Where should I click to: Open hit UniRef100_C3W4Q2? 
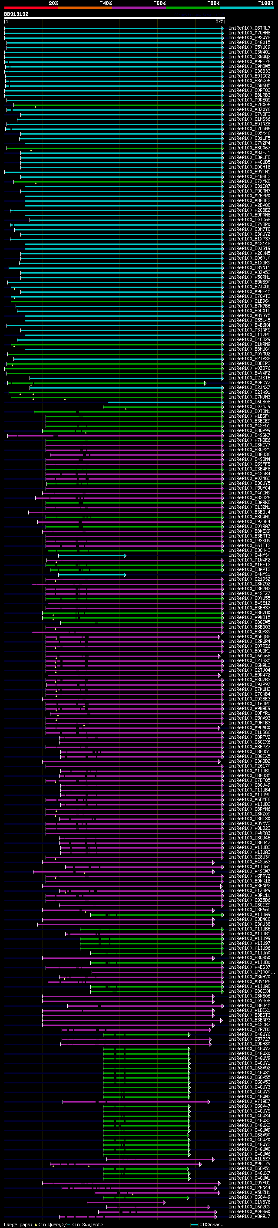tap(249, 57)
